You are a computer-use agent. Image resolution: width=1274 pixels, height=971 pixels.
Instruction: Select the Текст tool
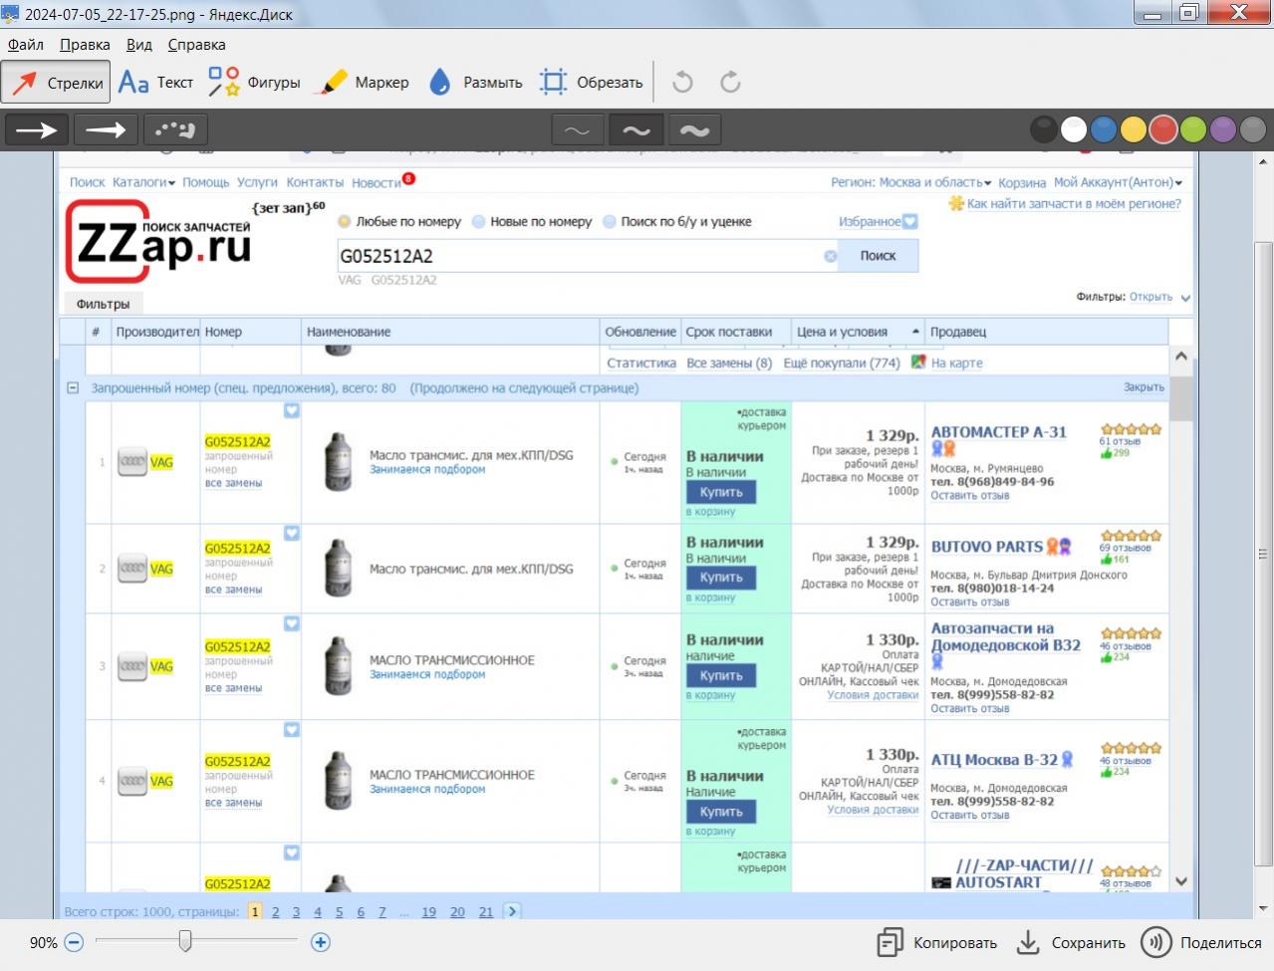click(155, 83)
